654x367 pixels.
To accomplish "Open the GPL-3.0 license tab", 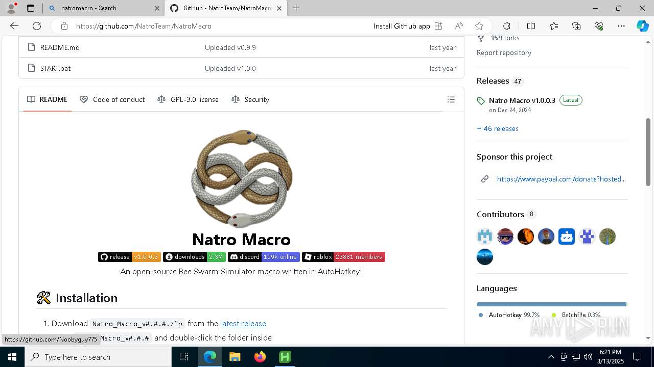I will tap(188, 99).
